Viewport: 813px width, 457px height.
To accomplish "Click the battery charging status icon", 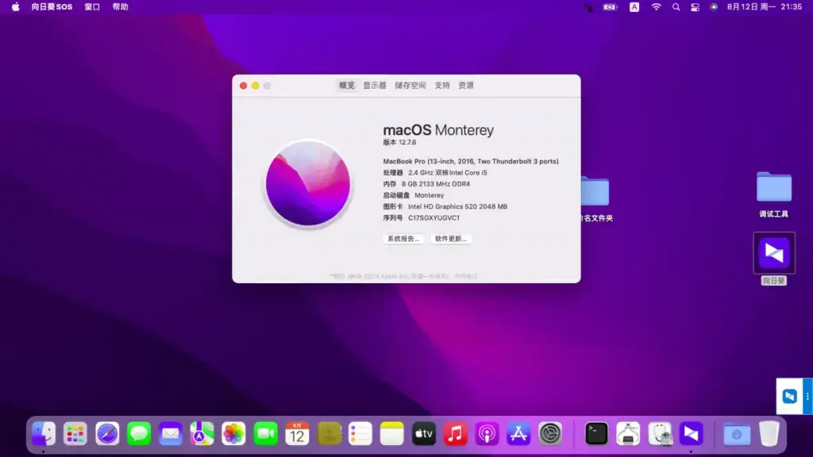I will point(611,6).
